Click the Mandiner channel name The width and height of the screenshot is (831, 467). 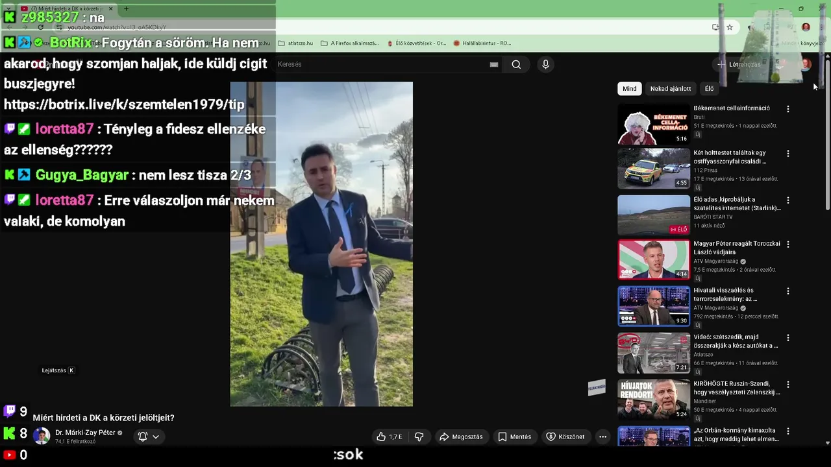click(705, 401)
